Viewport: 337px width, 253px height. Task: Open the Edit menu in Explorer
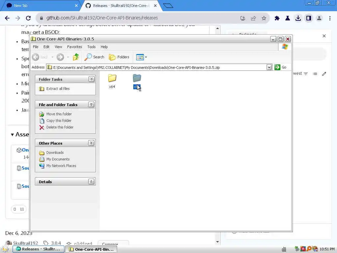[46, 47]
